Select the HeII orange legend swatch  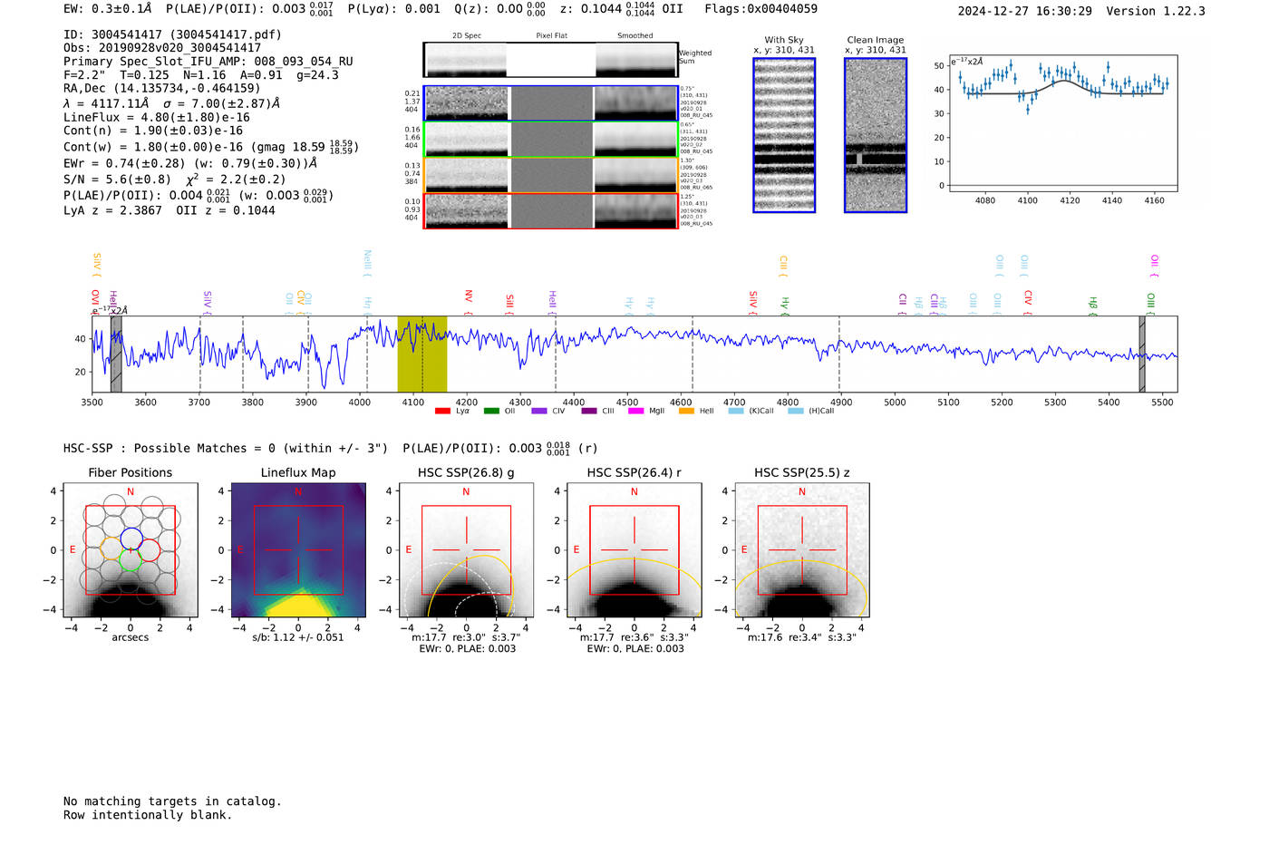686,411
